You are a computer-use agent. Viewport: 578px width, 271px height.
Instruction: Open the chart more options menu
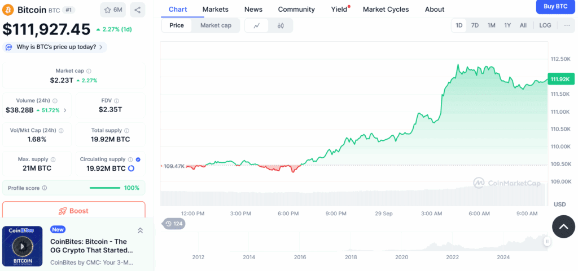click(567, 25)
